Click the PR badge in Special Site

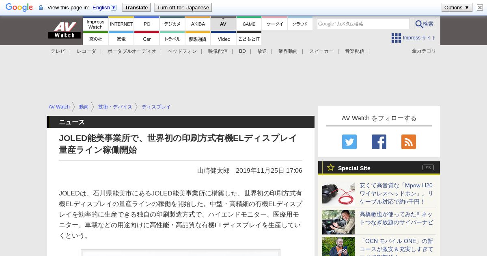point(428,167)
